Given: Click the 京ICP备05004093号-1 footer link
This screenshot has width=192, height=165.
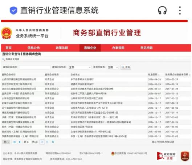Looking at the screenshot, I should (91, 153).
